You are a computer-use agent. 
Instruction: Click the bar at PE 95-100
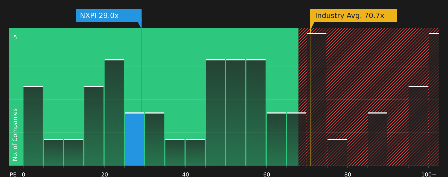[418, 126]
